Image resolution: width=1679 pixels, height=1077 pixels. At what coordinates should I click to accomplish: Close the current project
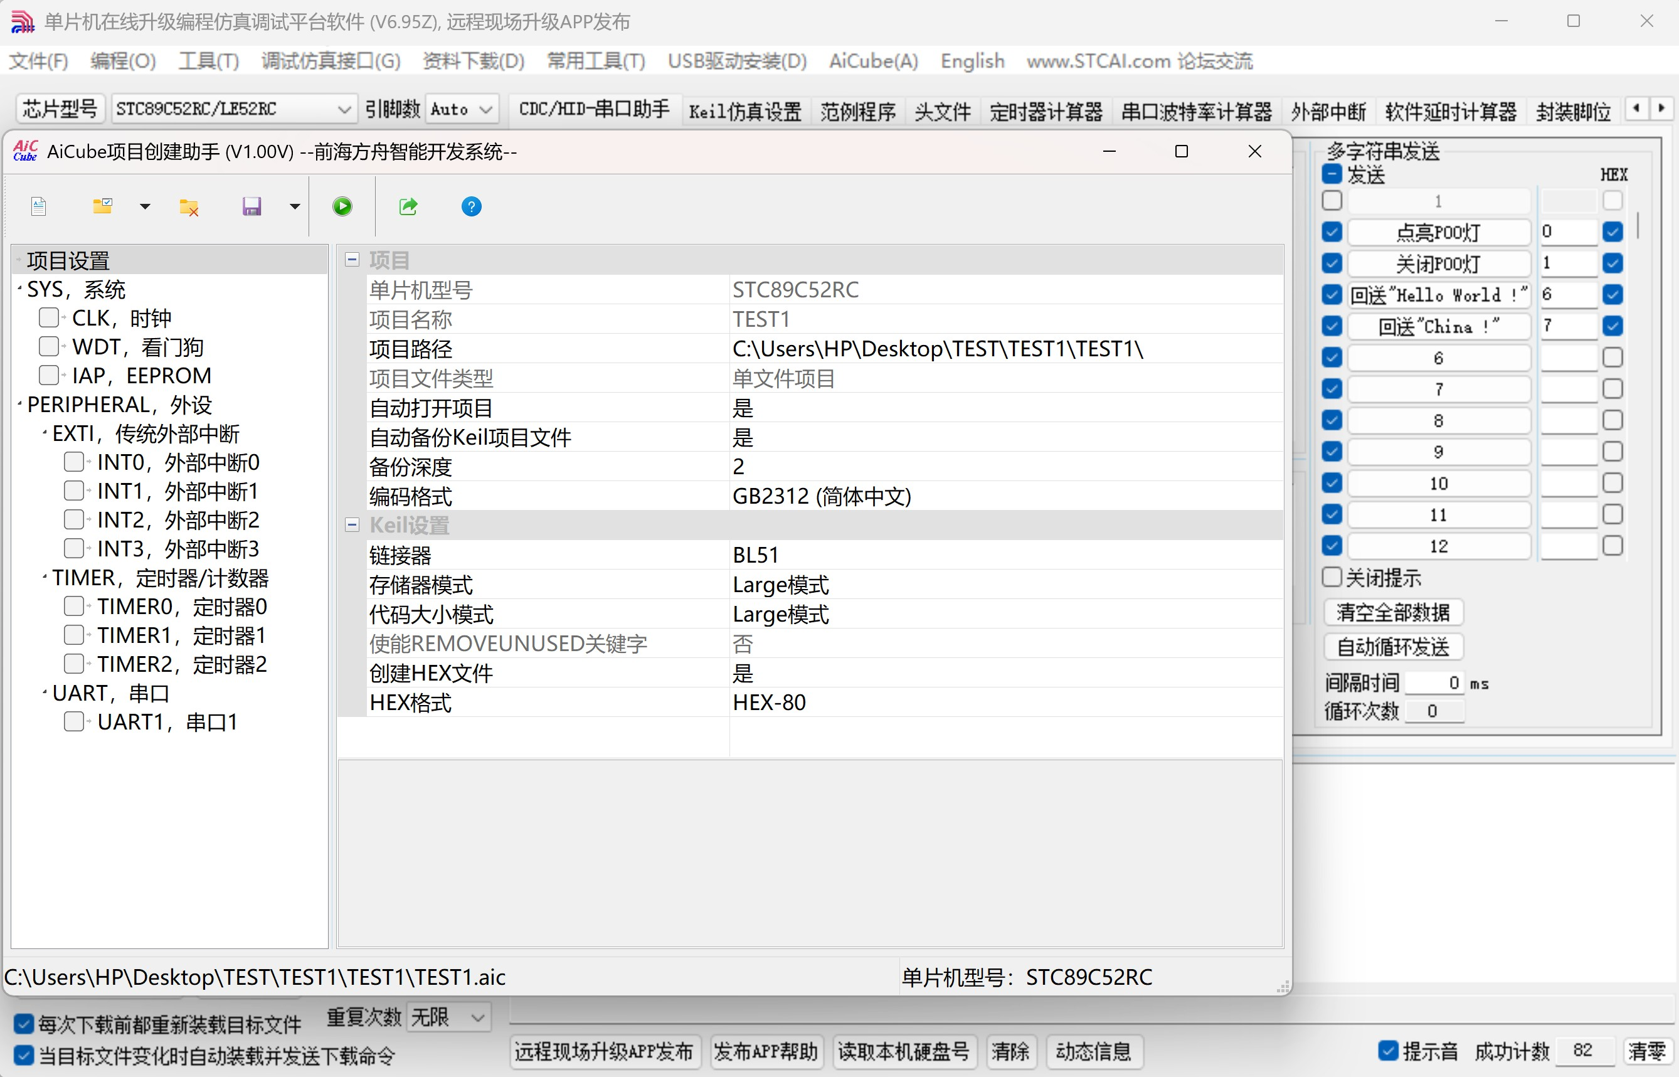click(188, 206)
